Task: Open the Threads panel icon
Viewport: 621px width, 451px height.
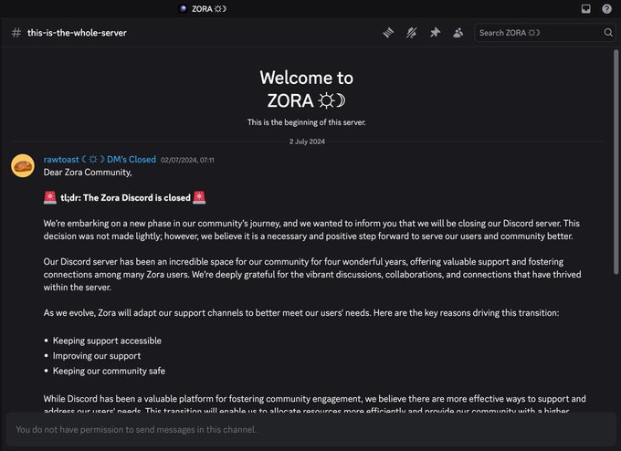Action: [x=388, y=33]
